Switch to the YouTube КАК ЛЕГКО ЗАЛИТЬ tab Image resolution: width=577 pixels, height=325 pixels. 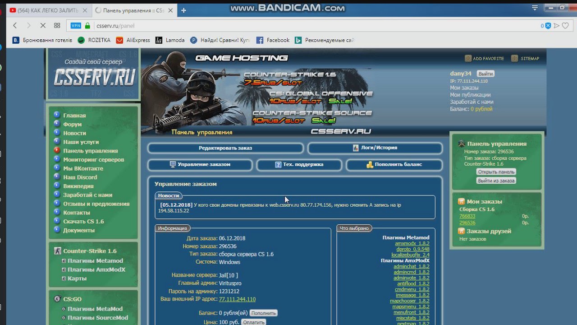(x=47, y=10)
